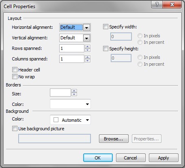Decrease border Size with down arrow

[x=74, y=94]
